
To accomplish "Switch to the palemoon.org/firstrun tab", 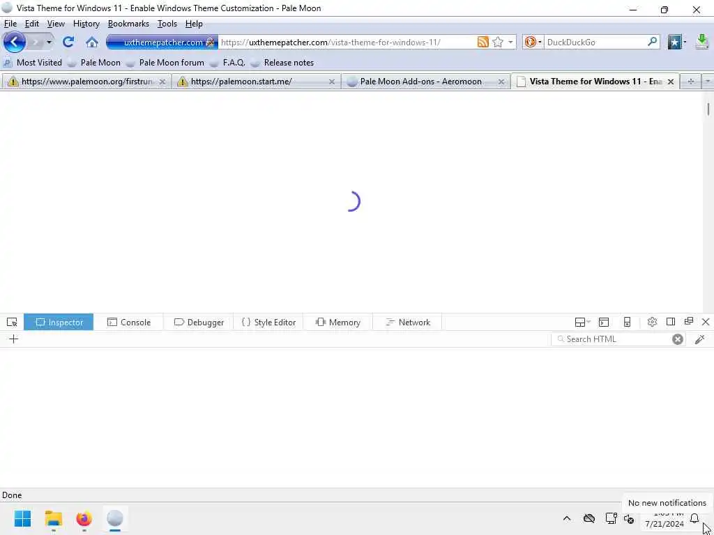I will coord(86,82).
